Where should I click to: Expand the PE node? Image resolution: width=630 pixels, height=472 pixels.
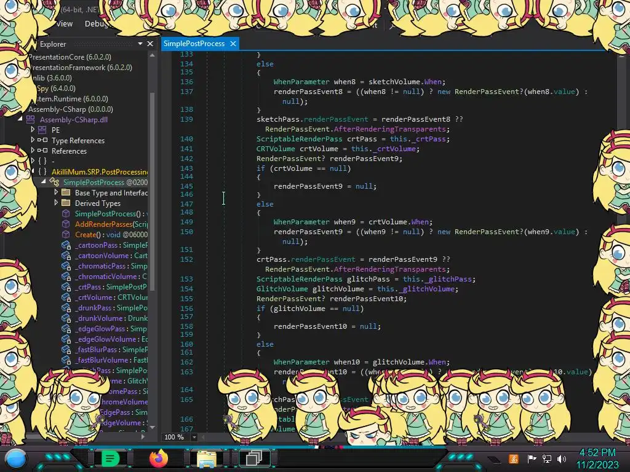pos(33,130)
